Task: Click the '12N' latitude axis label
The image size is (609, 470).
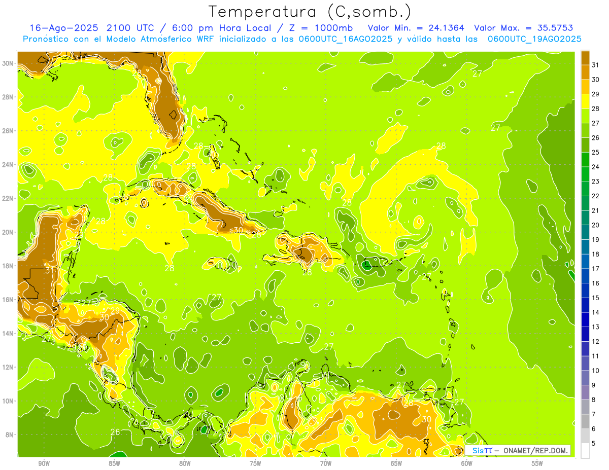Action: pyautogui.click(x=8, y=367)
